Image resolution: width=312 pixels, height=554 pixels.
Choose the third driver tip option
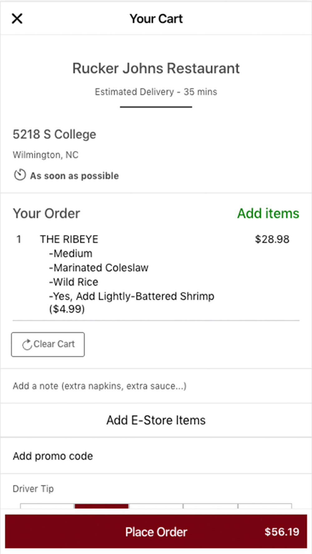click(x=156, y=506)
